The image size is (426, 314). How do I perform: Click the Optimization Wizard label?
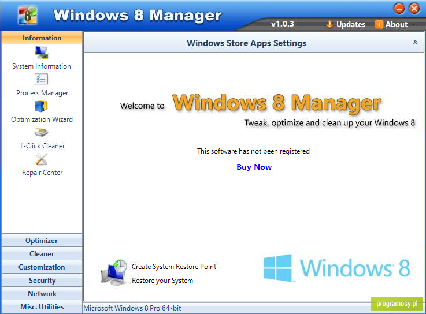[x=42, y=119]
